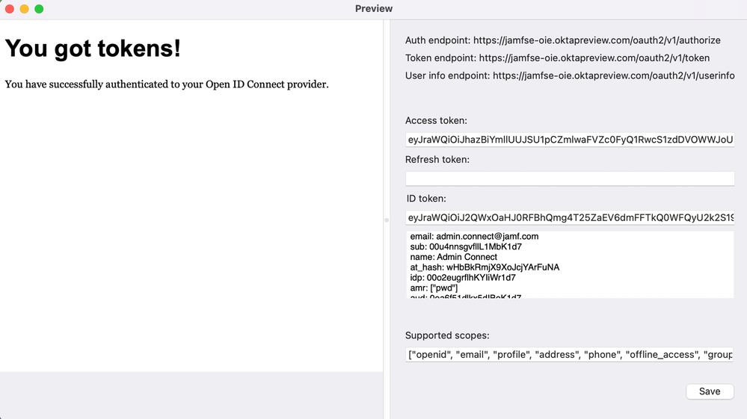Click the green full-screen window button
747x419 pixels.
(39, 8)
